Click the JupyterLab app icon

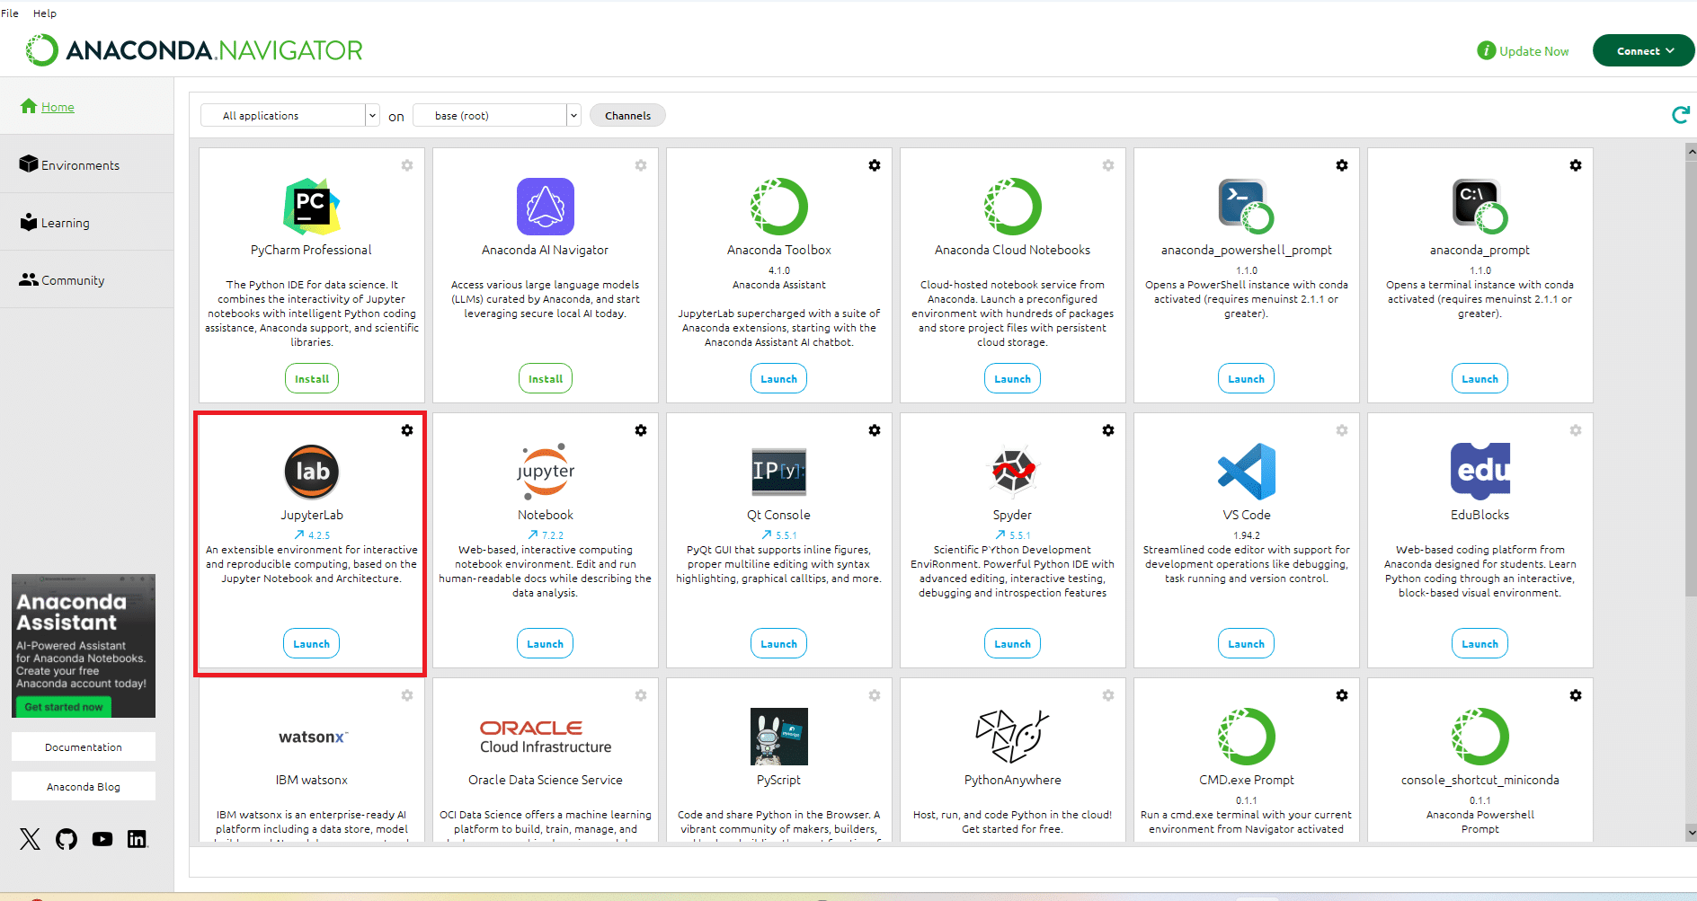[x=311, y=472]
